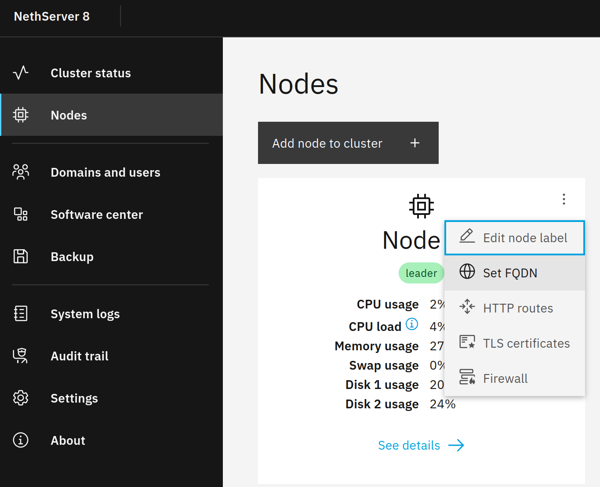Click the NethServer 8 header title
Image resolution: width=600 pixels, height=487 pixels.
pos(52,16)
